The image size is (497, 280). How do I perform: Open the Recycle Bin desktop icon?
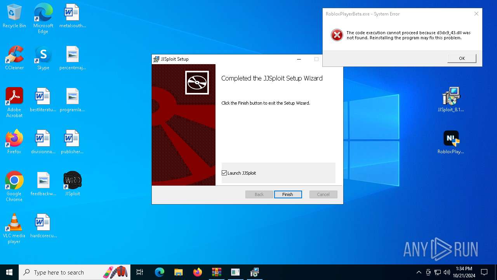click(14, 16)
